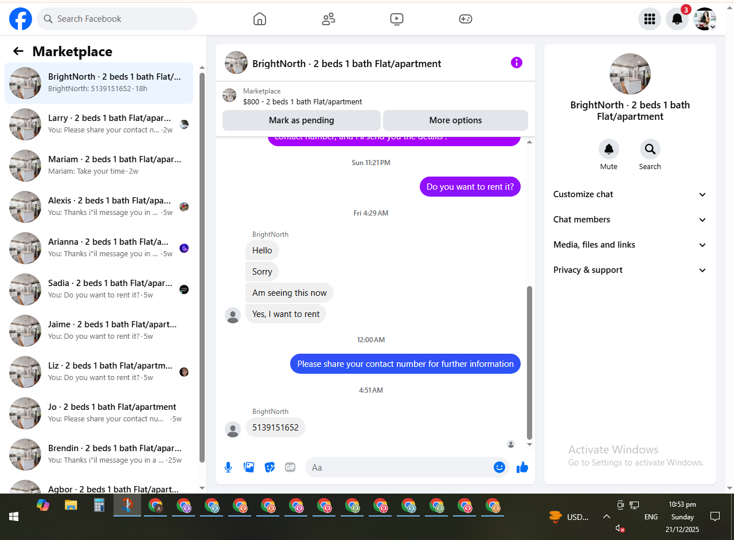
Task: Open the emoji picker in the message box
Action: click(x=499, y=467)
